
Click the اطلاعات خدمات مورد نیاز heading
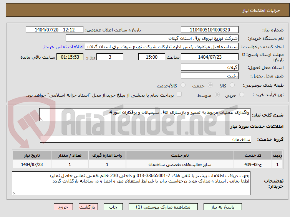point(257,127)
